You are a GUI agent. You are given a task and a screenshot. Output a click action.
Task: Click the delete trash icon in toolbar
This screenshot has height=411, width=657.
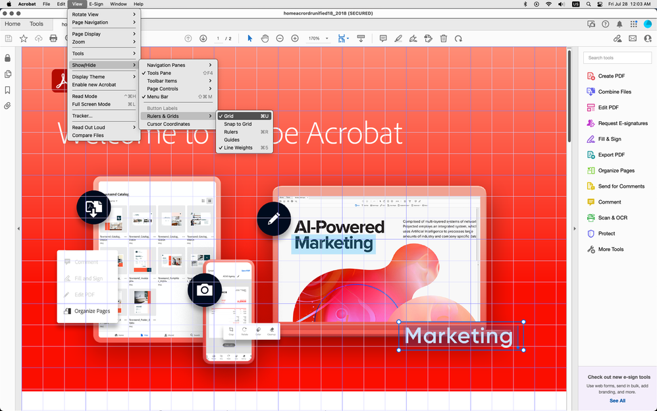tap(443, 39)
